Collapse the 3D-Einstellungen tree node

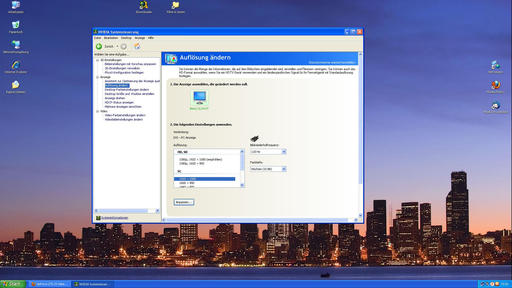click(x=98, y=60)
